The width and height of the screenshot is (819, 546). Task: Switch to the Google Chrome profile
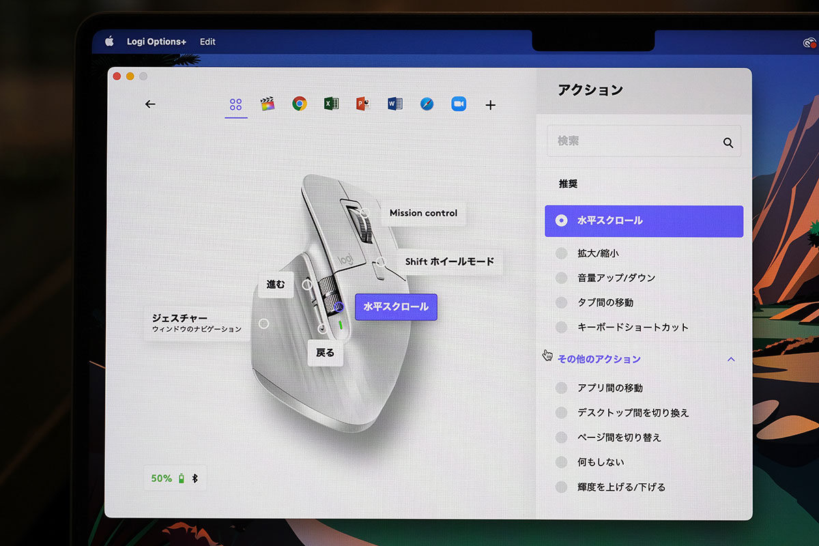pyautogui.click(x=300, y=104)
